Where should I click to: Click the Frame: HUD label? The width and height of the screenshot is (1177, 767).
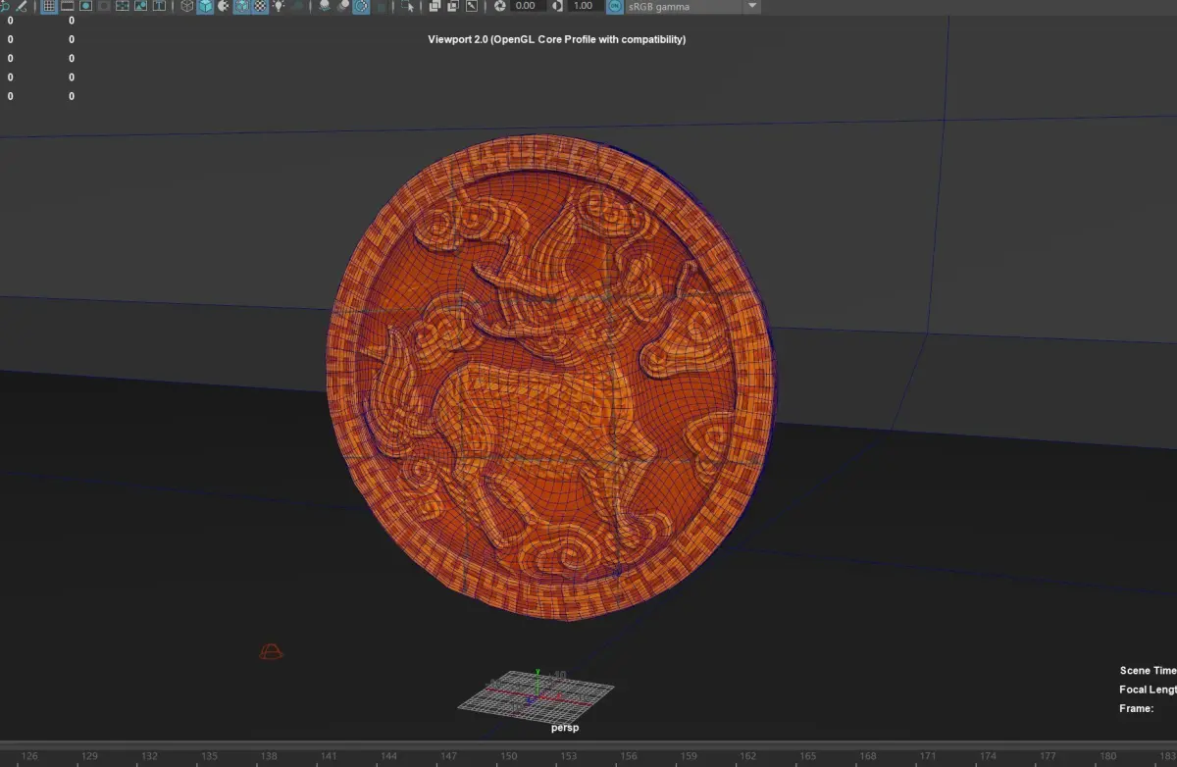pyautogui.click(x=1136, y=708)
